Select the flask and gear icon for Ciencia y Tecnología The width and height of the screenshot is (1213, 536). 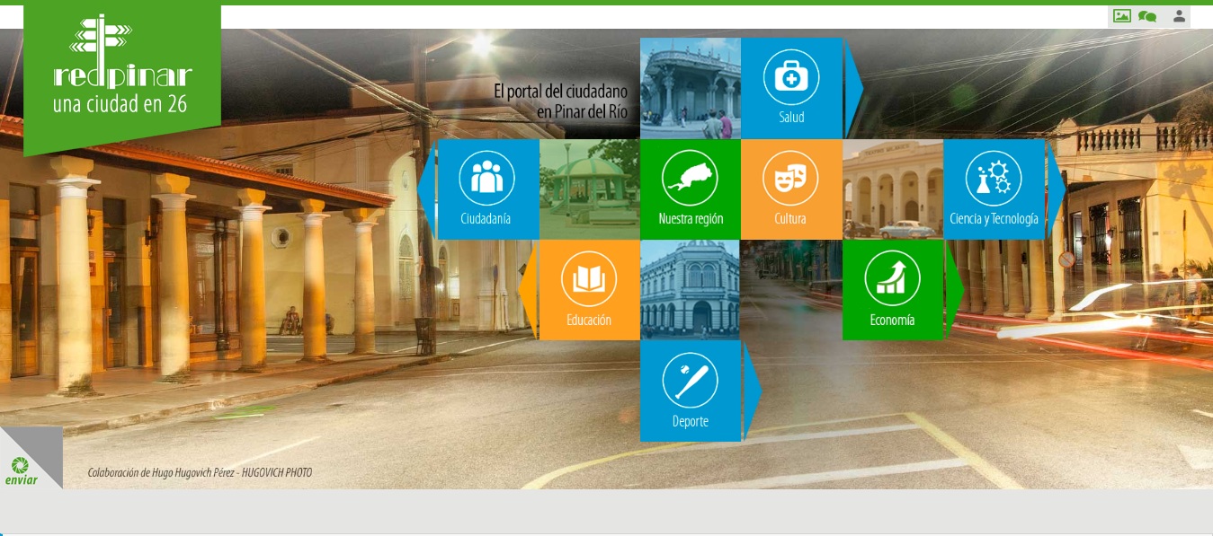click(x=994, y=177)
